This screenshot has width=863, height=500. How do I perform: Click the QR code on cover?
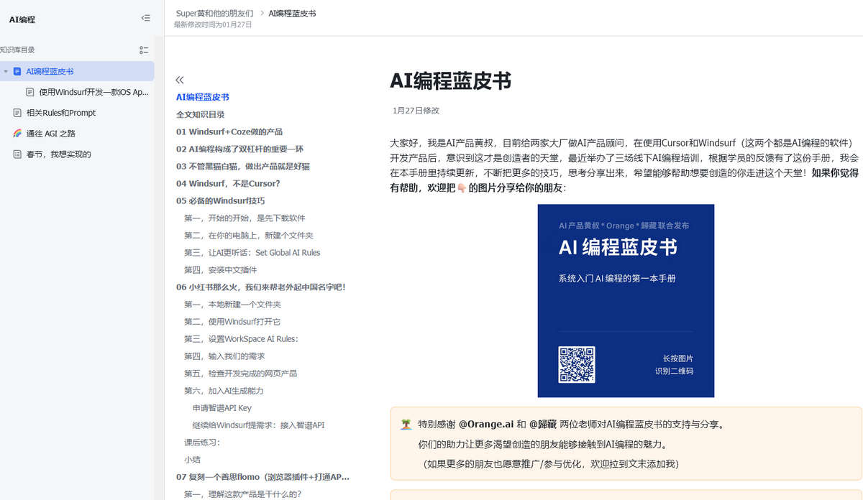click(x=577, y=364)
